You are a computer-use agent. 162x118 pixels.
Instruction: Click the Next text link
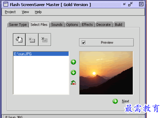coord(126,101)
